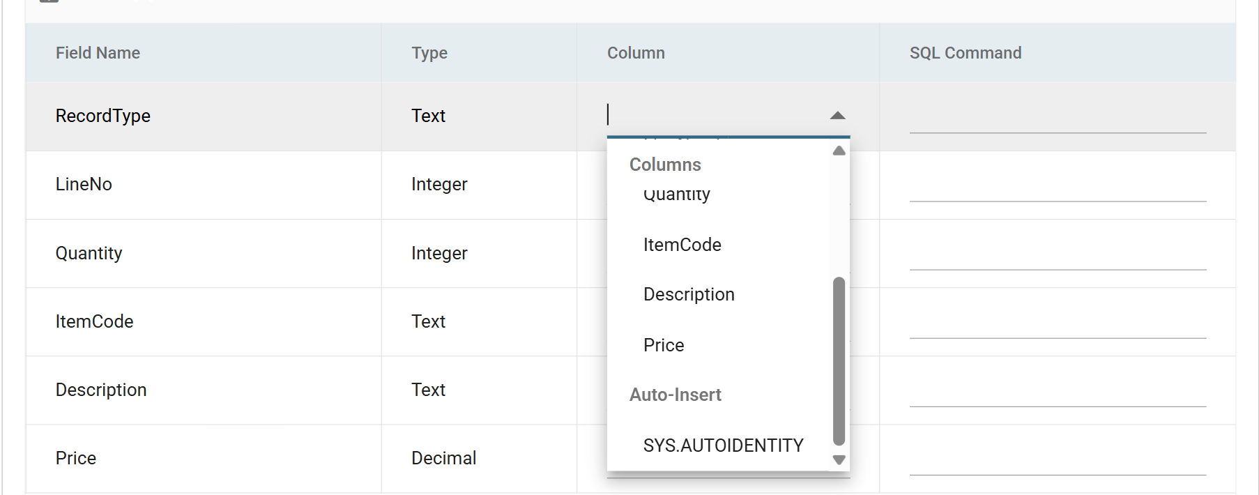Image resolution: width=1259 pixels, height=495 pixels.
Task: Collapse the RecordType column dropdown arrow
Action: coord(838,116)
